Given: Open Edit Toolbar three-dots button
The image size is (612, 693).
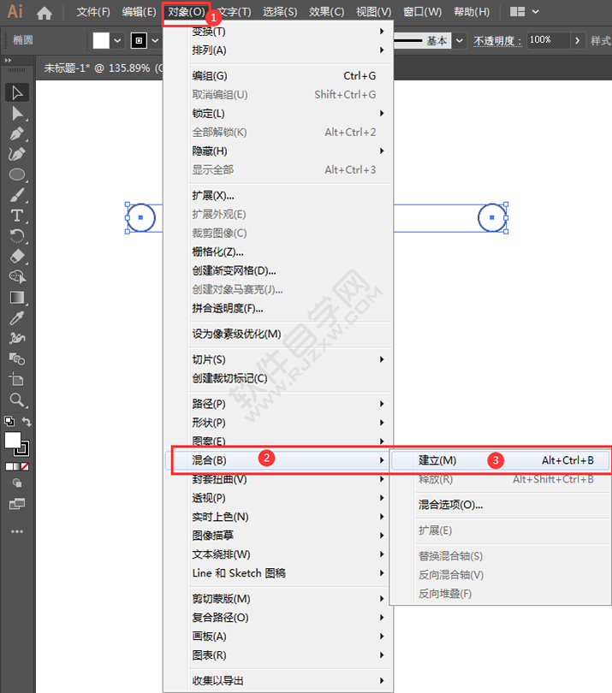Looking at the screenshot, I should (x=17, y=531).
